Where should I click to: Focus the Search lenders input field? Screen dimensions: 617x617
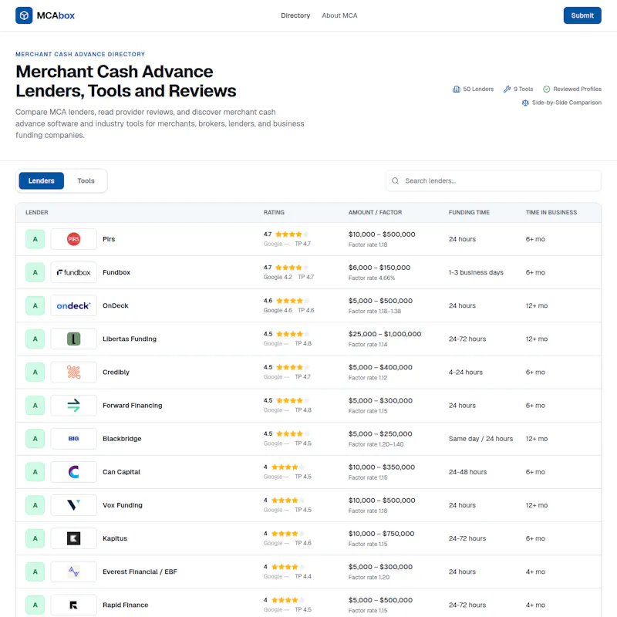click(x=494, y=180)
